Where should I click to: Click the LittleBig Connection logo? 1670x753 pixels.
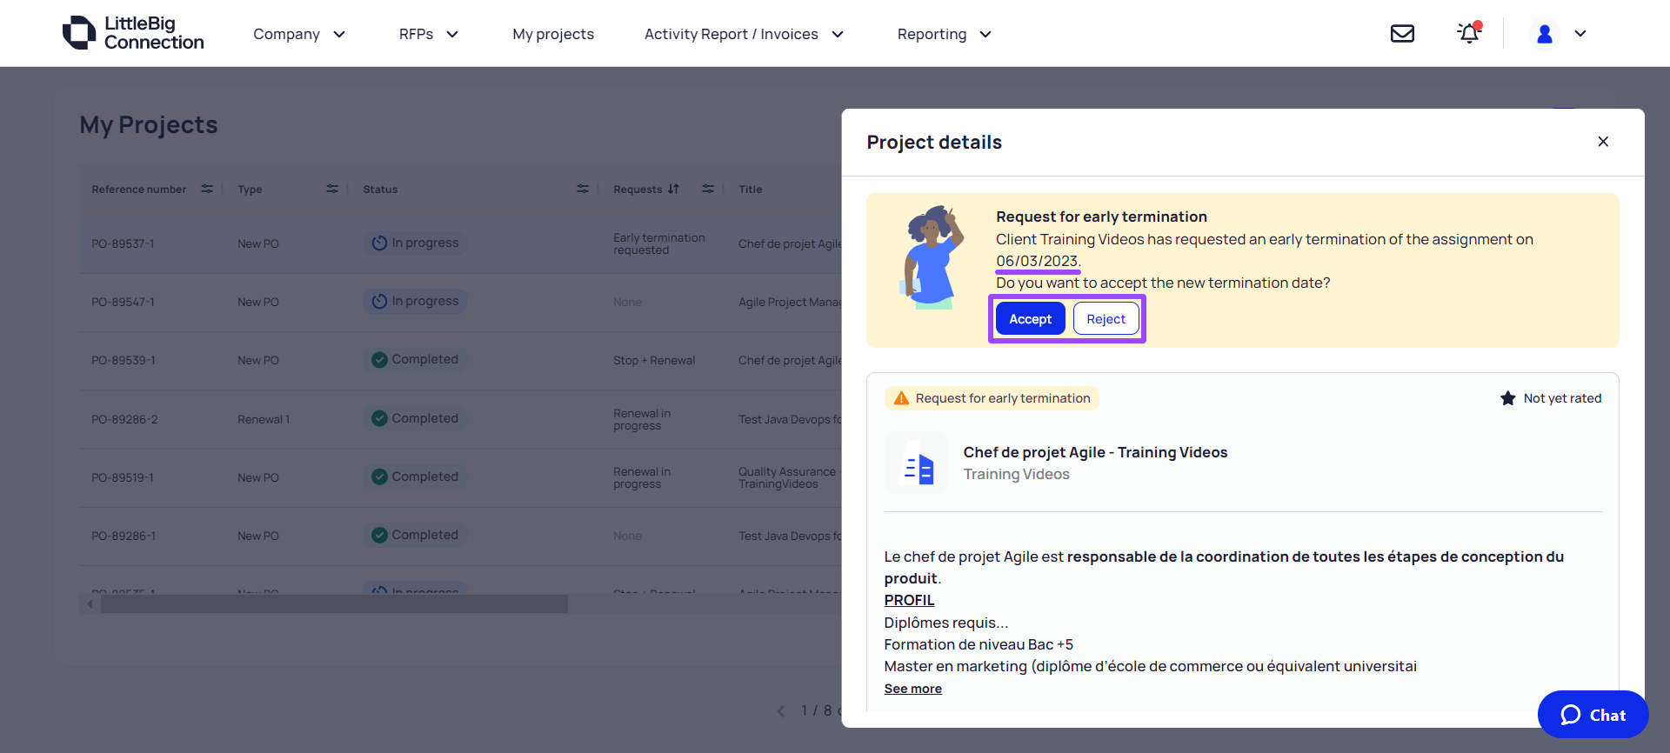point(133,33)
